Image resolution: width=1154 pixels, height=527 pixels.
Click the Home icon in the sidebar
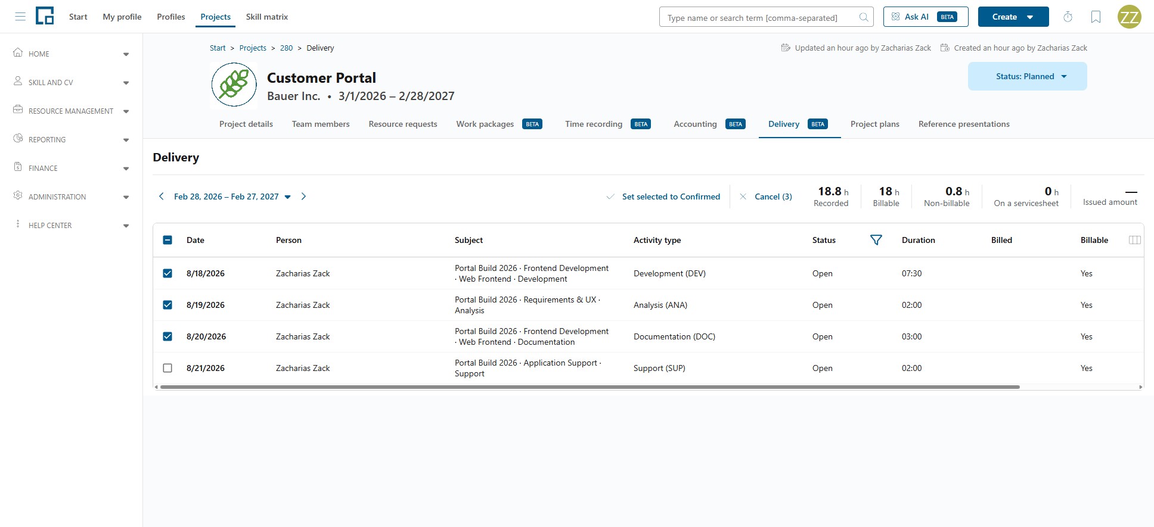coord(18,52)
